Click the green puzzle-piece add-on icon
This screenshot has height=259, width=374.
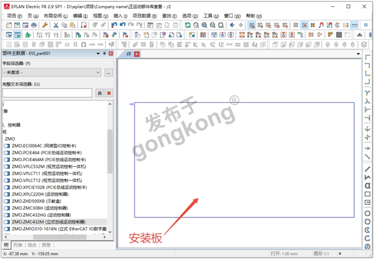28,35
